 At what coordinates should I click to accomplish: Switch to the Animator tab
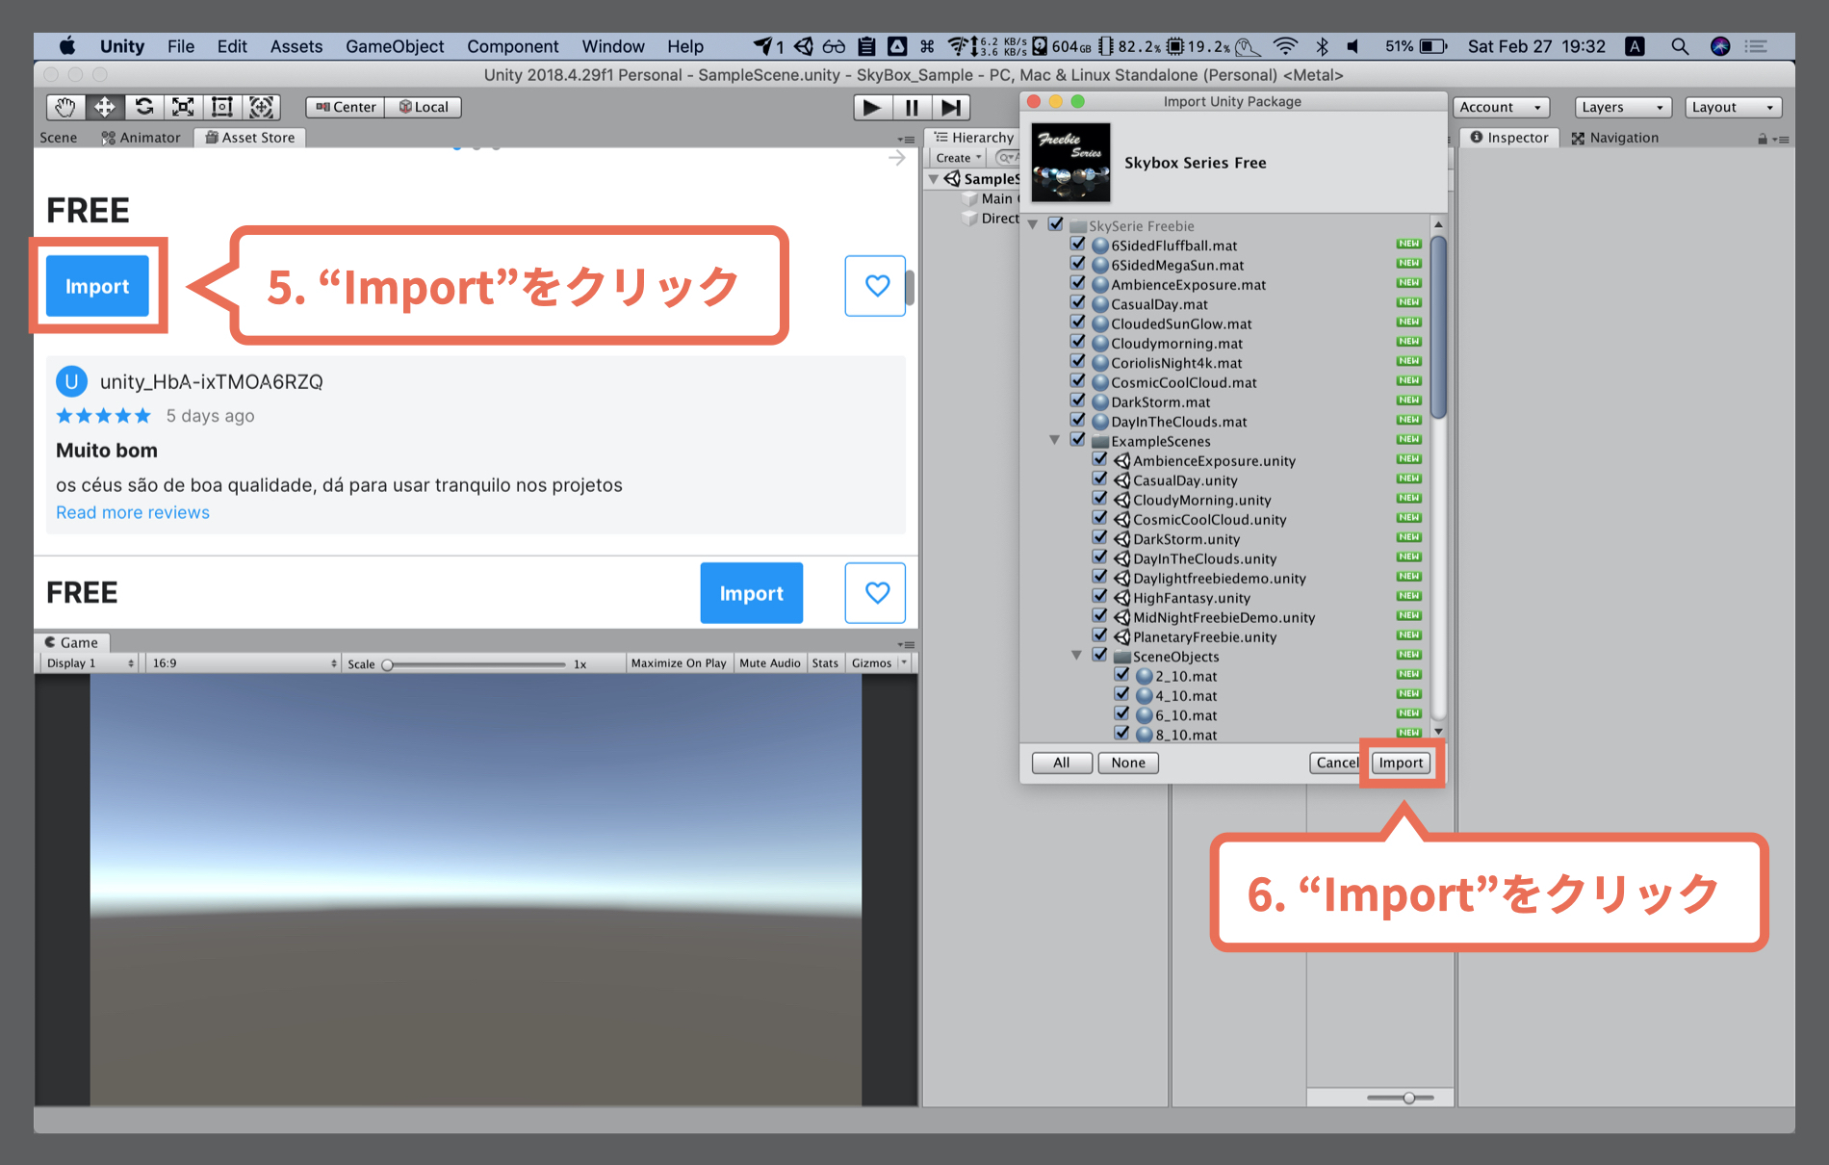(x=142, y=138)
